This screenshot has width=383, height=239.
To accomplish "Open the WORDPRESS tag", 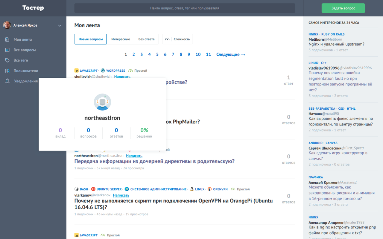I will click(115, 71).
